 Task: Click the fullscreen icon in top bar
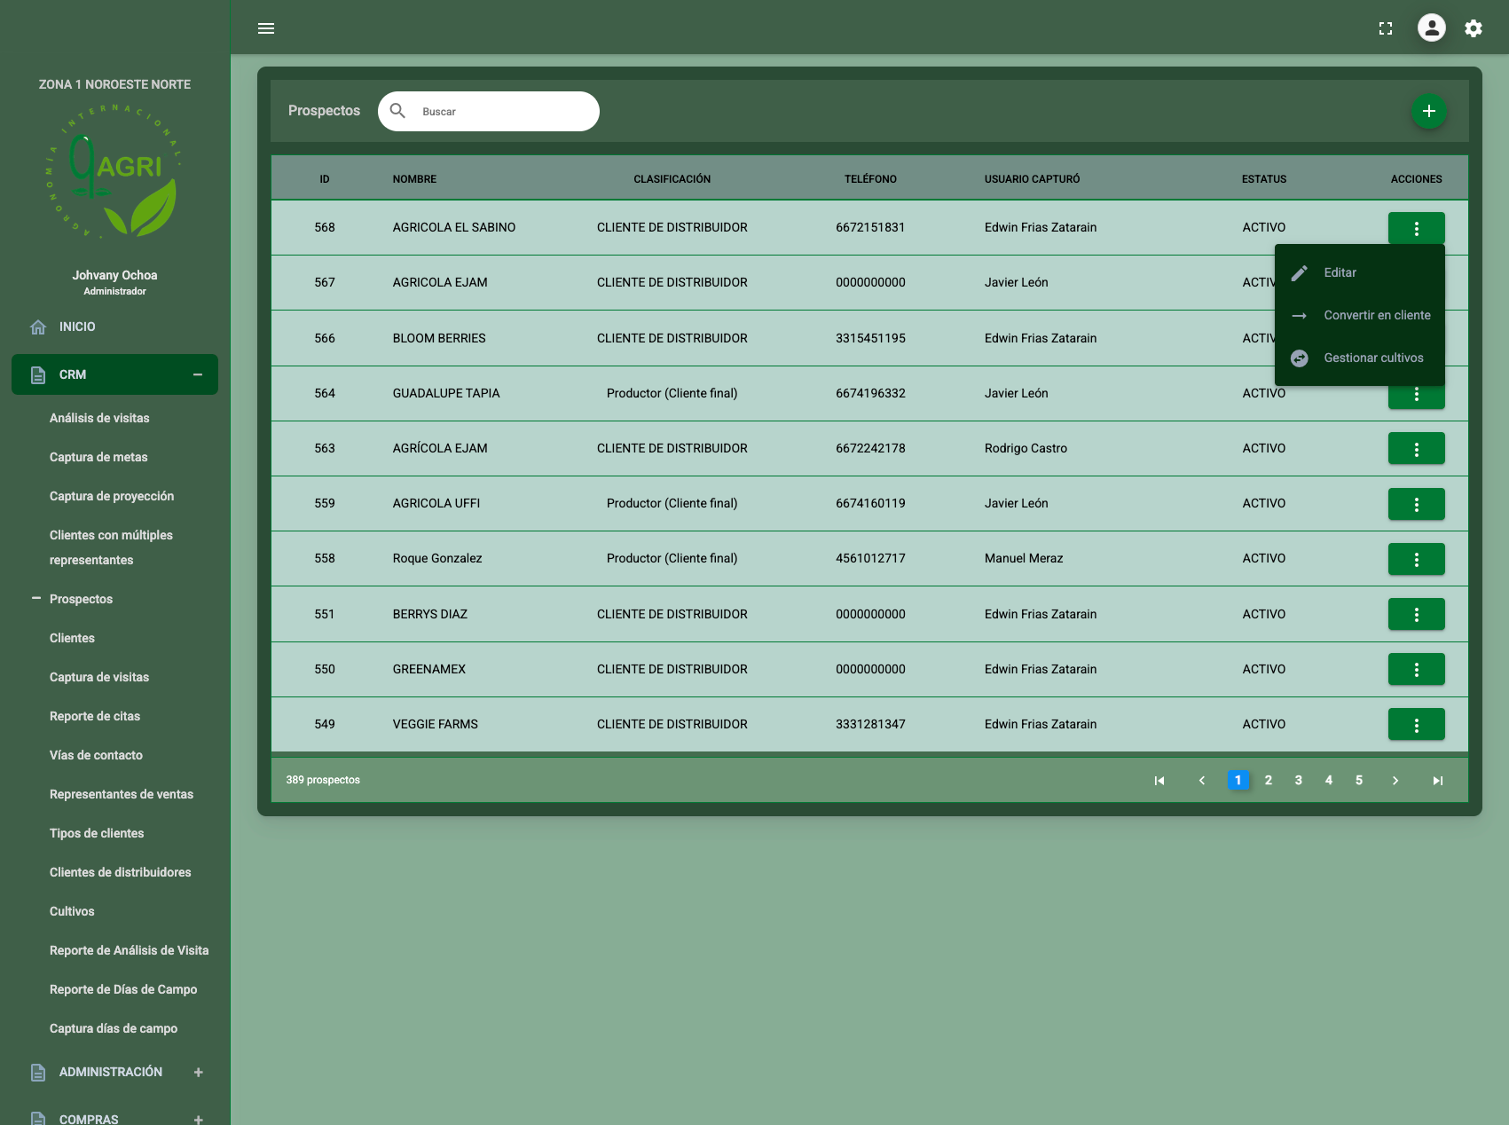(1387, 28)
